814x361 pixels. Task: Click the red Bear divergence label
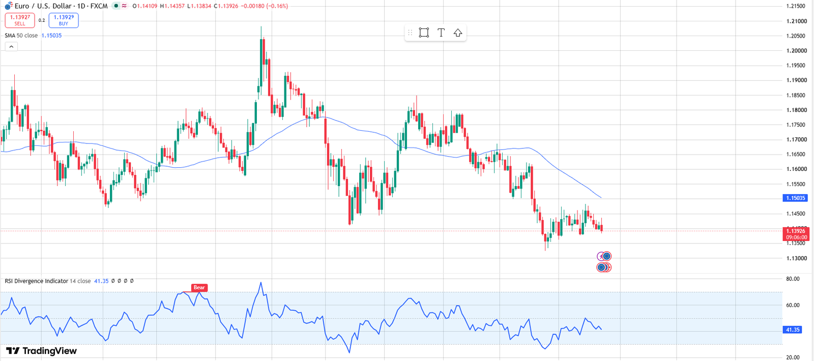pos(199,288)
